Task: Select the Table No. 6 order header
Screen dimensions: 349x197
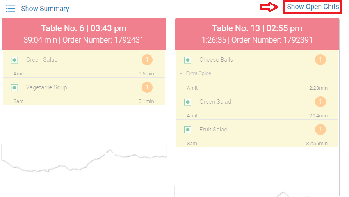Action: coord(84,34)
